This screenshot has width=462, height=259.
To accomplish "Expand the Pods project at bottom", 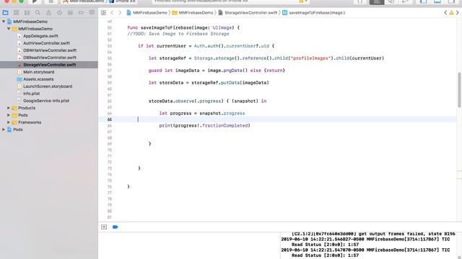I will point(4,129).
